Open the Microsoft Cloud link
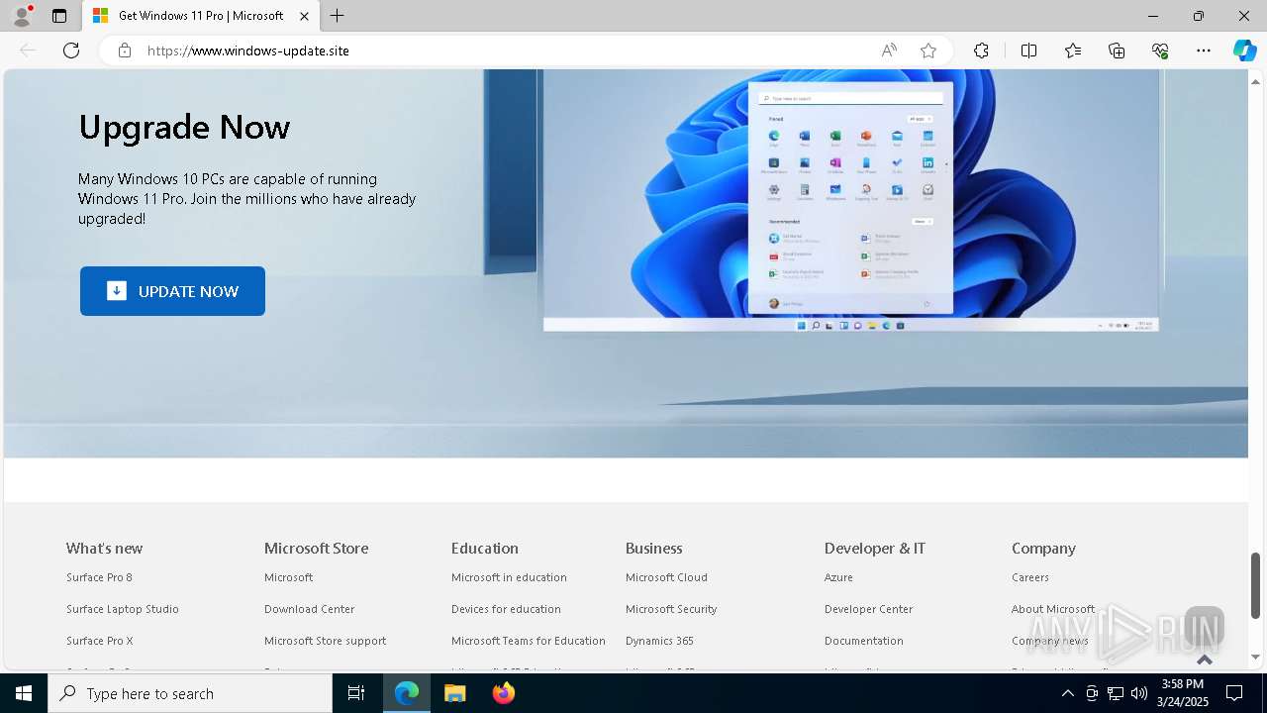Viewport: 1267px width, 713px height. coord(666,577)
